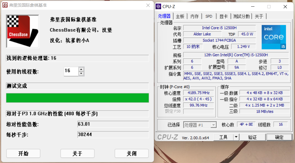Click the green benchmark progress bar
Image resolution: width=295 pixels, height=163 pixels.
click(x=77, y=98)
